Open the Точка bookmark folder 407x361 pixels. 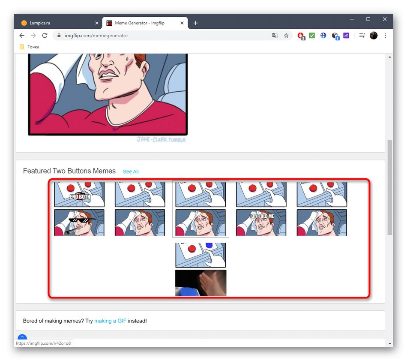click(30, 47)
